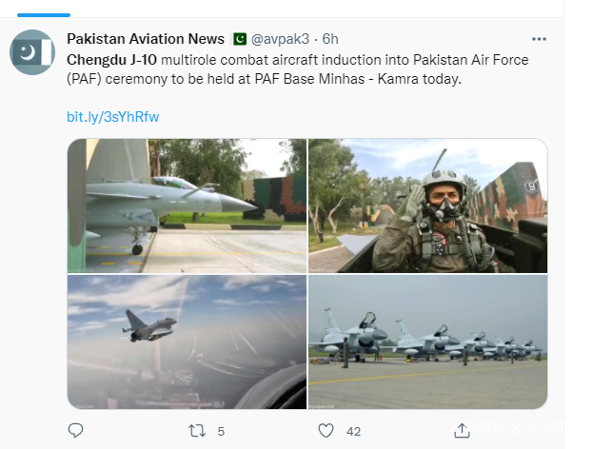The width and height of the screenshot is (593, 449).
Task: Retweet using the retweet arrows icon
Action: pos(197,430)
